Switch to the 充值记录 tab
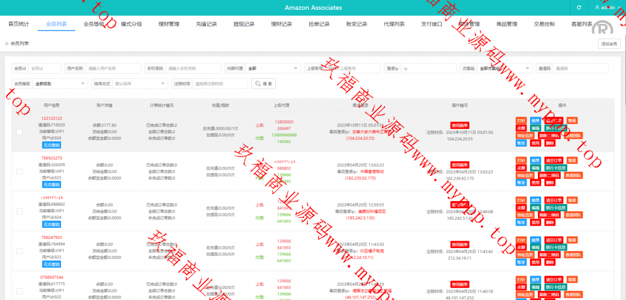This screenshot has height=300, width=626. (206, 24)
